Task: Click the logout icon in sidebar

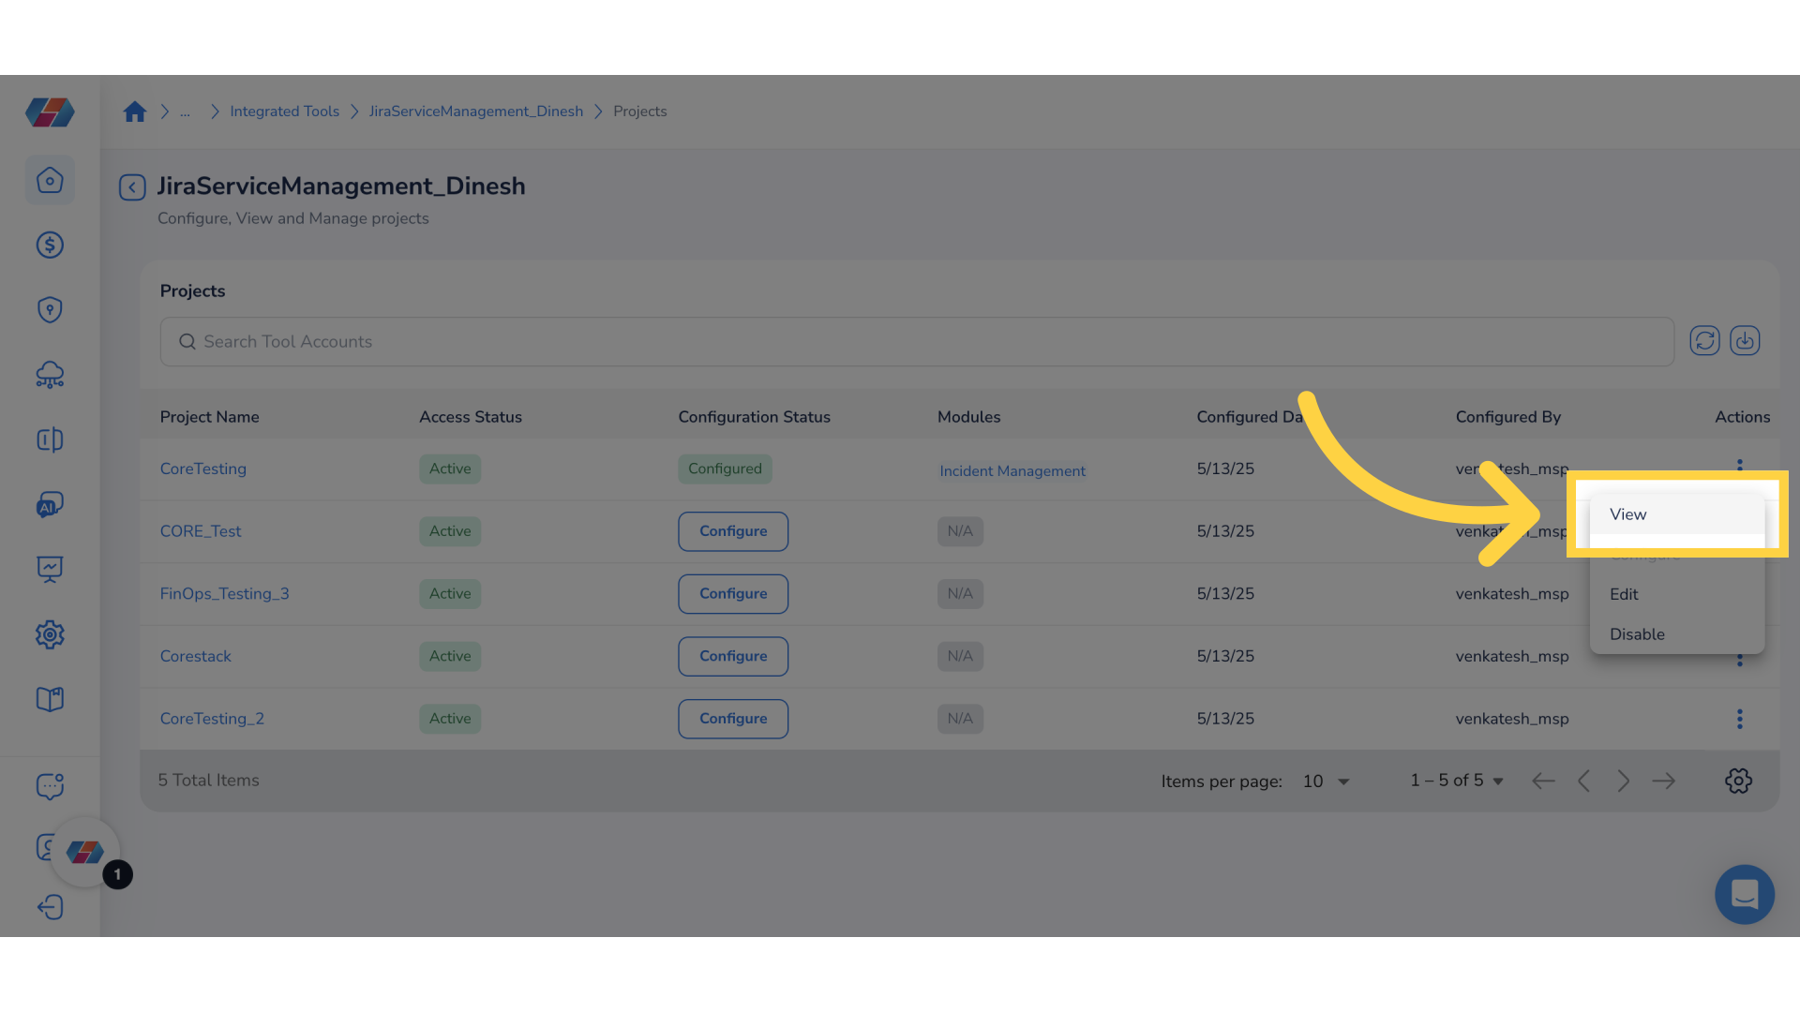Action: [50, 907]
